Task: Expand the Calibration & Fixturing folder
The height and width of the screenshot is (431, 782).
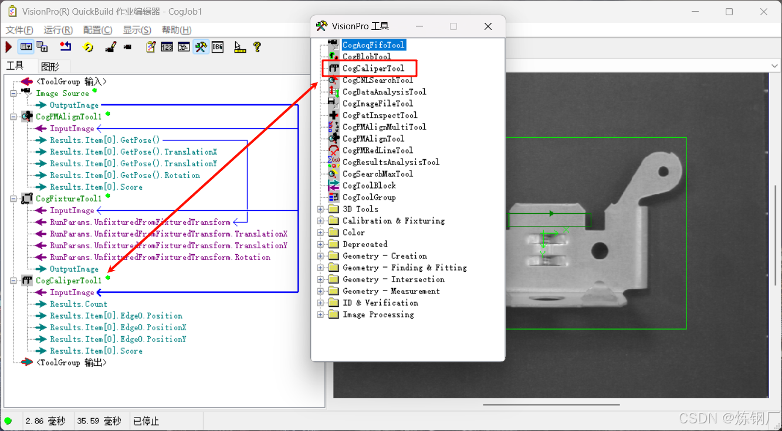Action: [x=320, y=221]
